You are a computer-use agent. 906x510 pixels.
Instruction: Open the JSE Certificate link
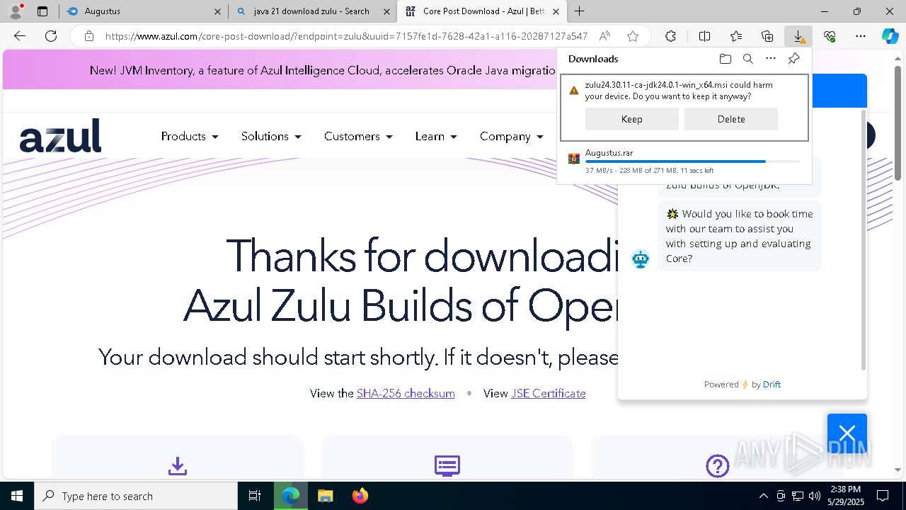coord(549,393)
